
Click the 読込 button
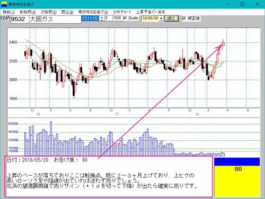[171, 19]
